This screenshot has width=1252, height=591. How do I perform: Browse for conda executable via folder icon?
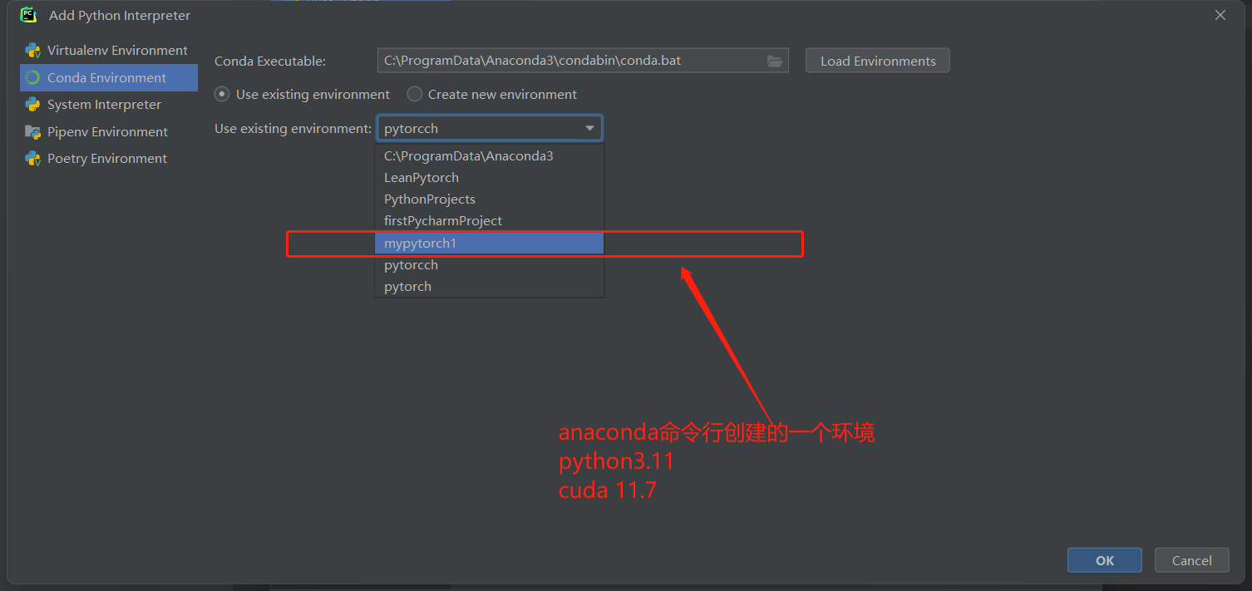[x=775, y=61]
